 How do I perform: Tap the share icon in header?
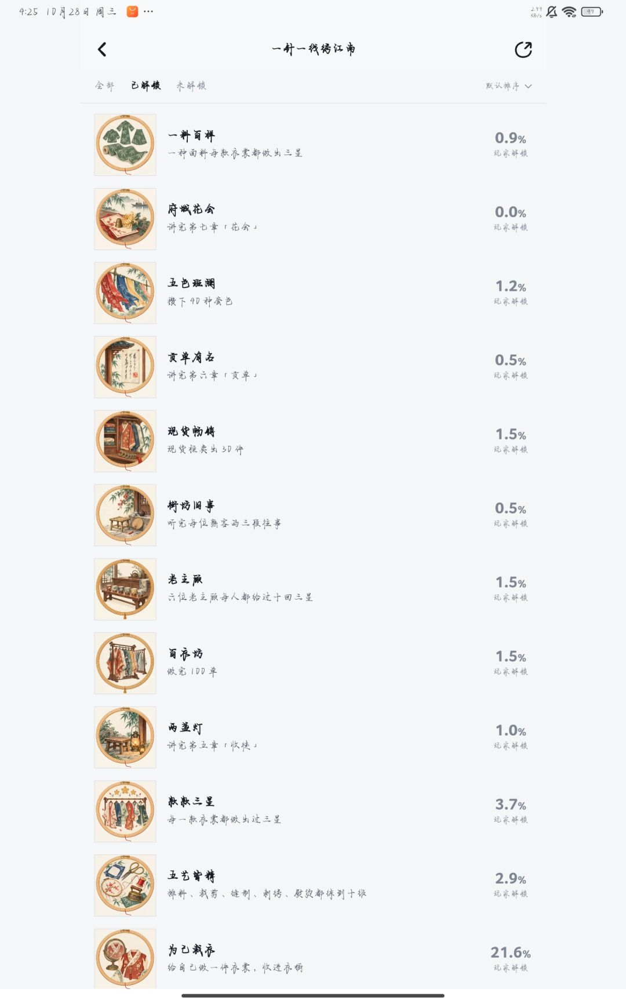pyautogui.click(x=523, y=49)
